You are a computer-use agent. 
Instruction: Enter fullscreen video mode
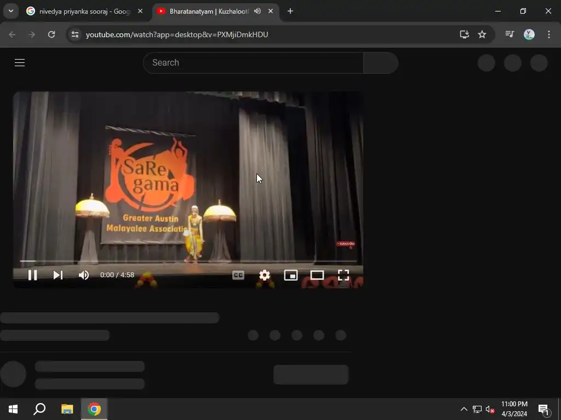(x=344, y=275)
